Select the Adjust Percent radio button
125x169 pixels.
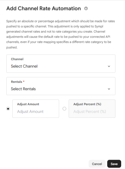[x=65, y=109]
